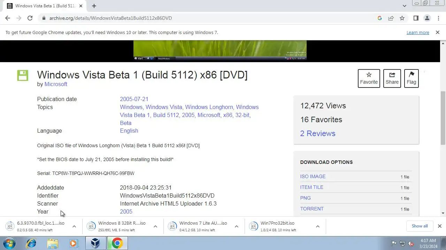446x250 pixels.
Task: Reload the archive.org page
Action: [x=30, y=18]
